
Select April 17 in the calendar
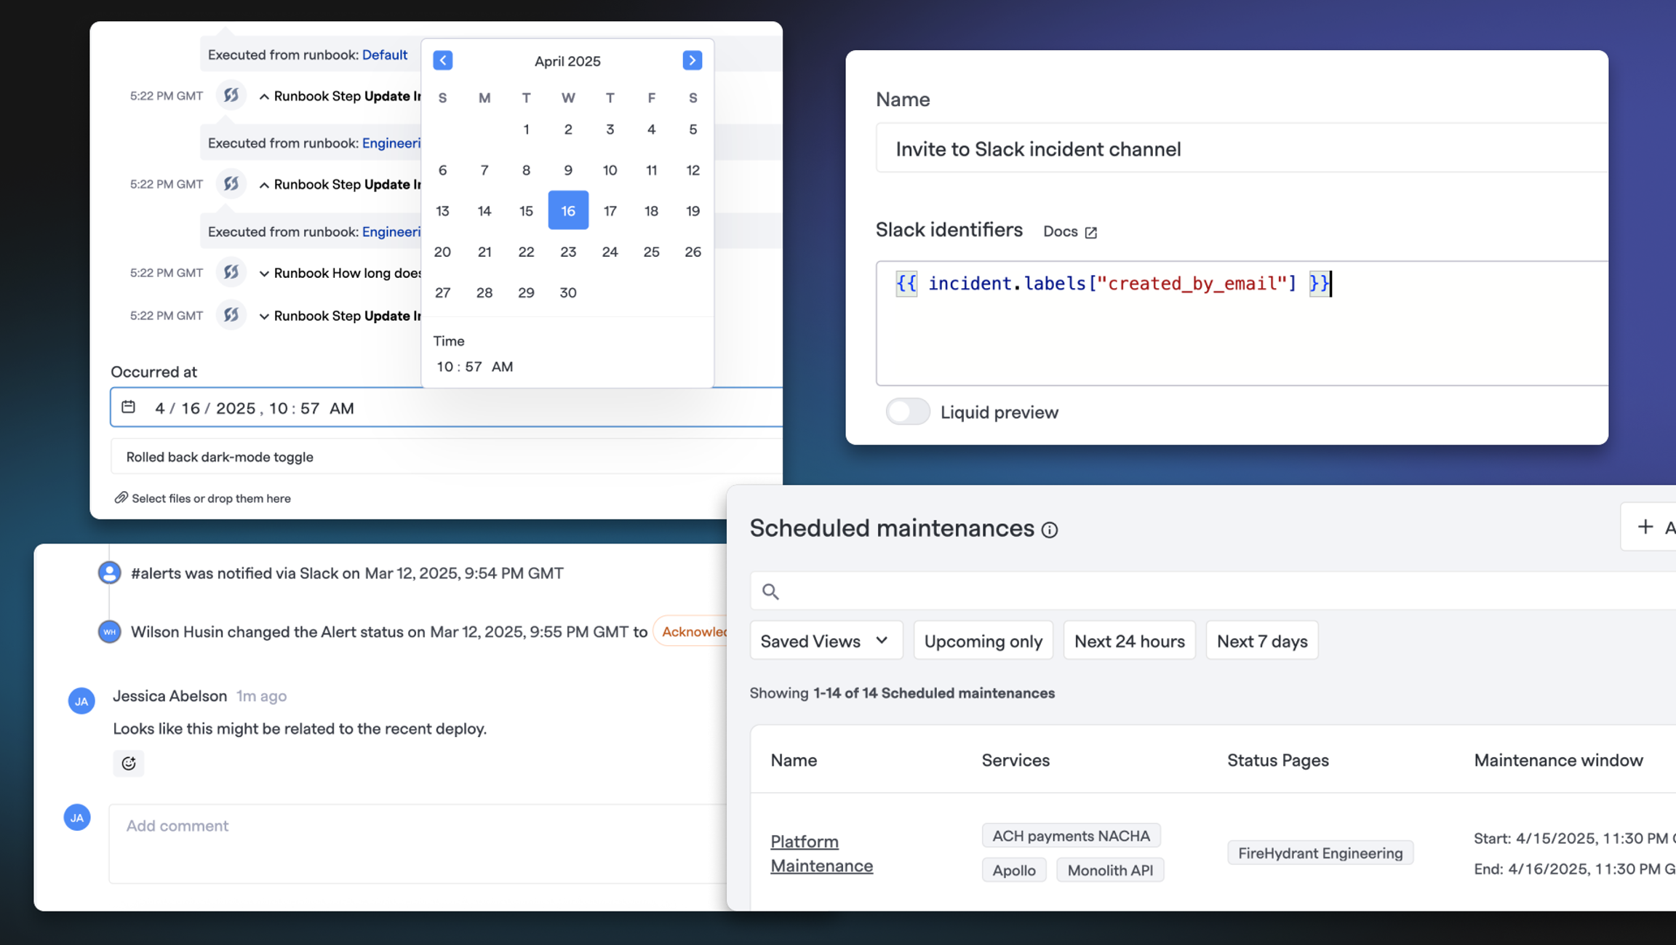(610, 210)
